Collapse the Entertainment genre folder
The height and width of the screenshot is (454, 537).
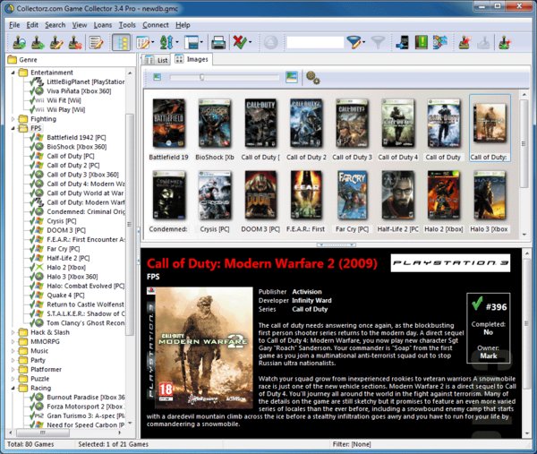[13, 73]
